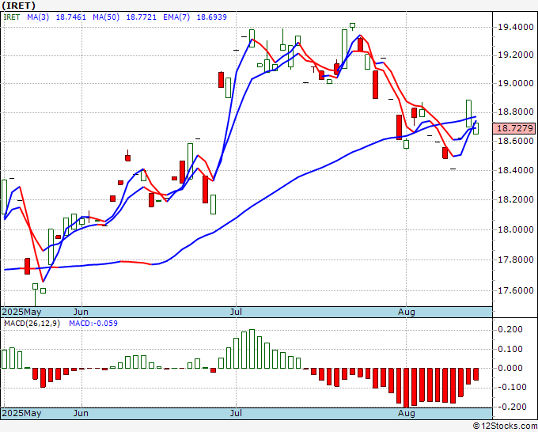Click the Jun label on MACD axis
The height and width of the screenshot is (432, 538).
point(81,413)
